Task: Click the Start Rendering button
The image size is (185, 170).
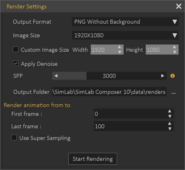Action: pos(93,159)
